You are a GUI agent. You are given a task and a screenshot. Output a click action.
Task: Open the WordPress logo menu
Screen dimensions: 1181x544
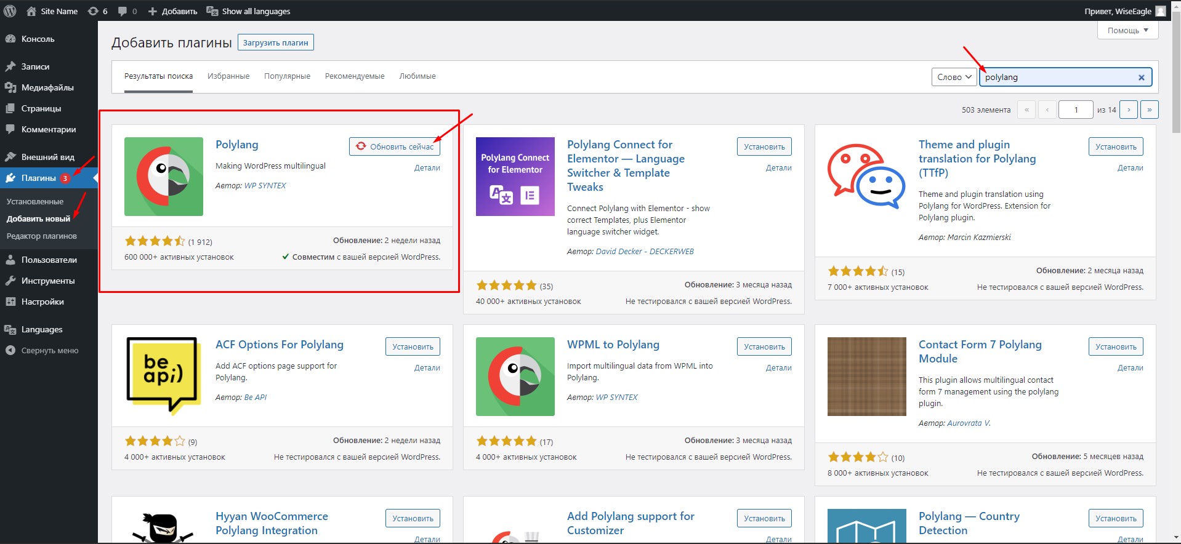point(10,11)
